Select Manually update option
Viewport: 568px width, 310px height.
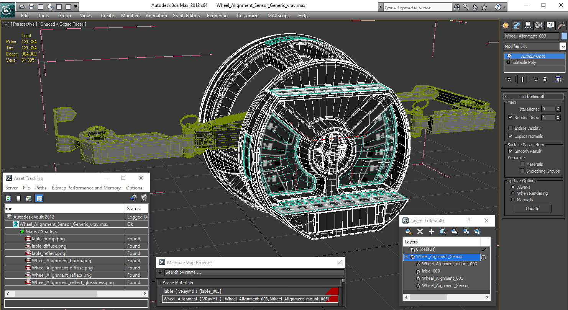pyautogui.click(x=513, y=200)
